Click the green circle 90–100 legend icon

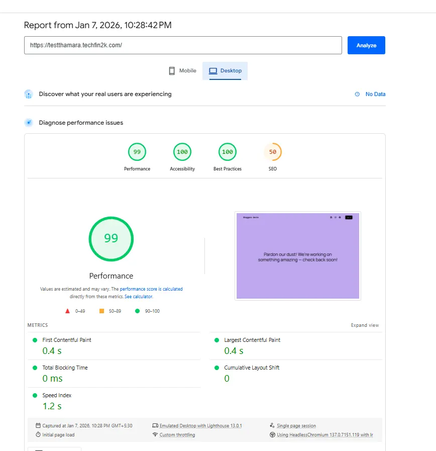(138, 311)
